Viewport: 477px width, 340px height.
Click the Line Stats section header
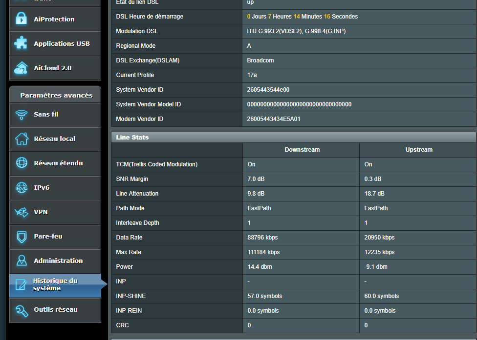pos(132,138)
